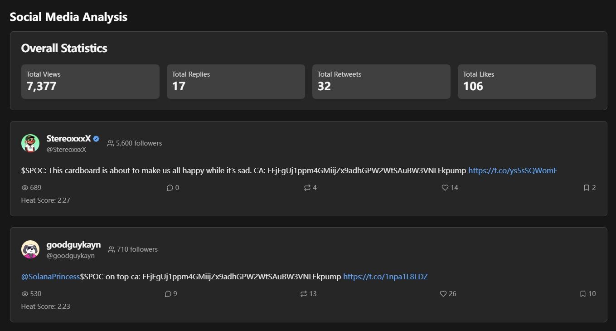The width and height of the screenshot is (616, 331).
Task: Click the retweet icon on StereoxxxX post
Action: tap(307, 188)
